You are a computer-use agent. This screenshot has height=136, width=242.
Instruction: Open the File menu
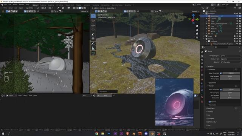pos(6,5)
